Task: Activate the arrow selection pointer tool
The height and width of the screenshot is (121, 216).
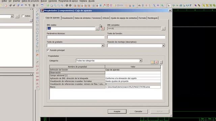Action: pyautogui.click(x=169, y=5)
